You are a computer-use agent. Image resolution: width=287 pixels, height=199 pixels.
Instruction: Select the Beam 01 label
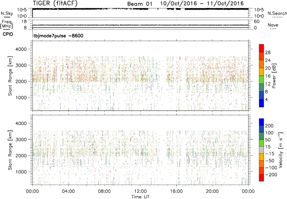click(x=140, y=4)
